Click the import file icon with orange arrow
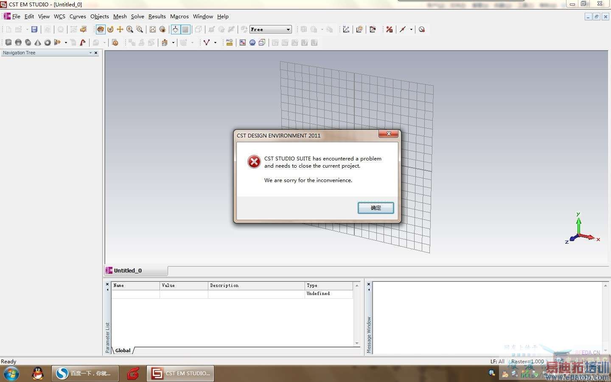 point(84,29)
